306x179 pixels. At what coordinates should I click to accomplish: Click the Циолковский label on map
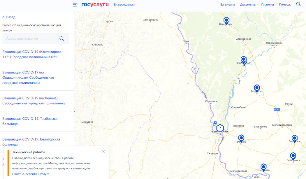[x=243, y=39]
